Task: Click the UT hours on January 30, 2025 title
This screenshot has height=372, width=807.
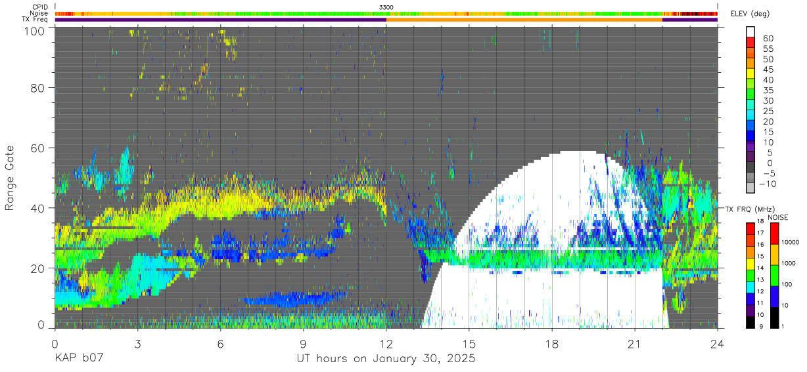Action: (386, 359)
